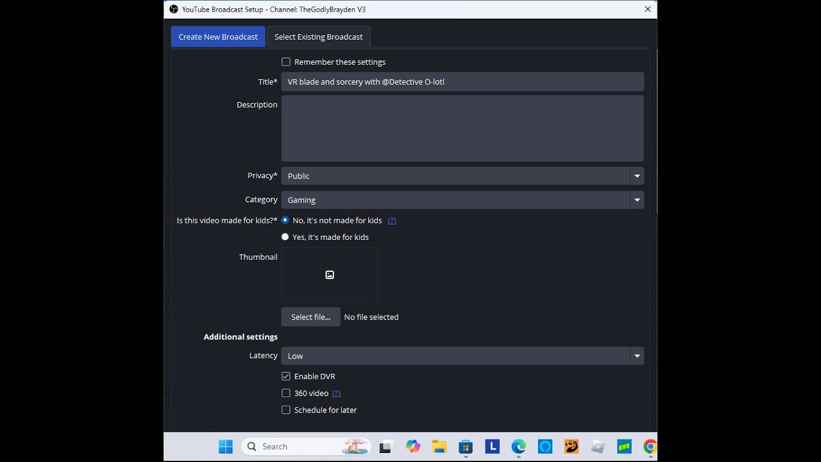
Task: Click inside the Description text area
Action: click(462, 128)
